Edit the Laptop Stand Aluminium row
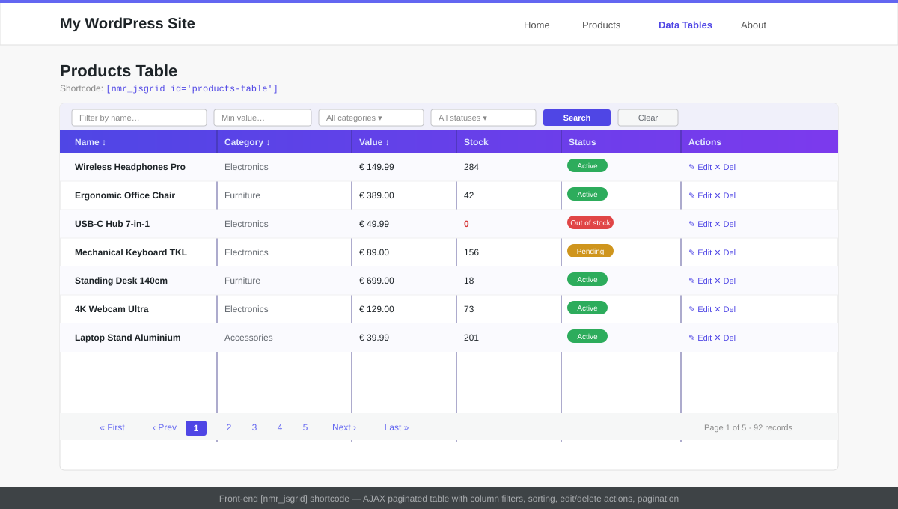The width and height of the screenshot is (898, 509). 700,338
